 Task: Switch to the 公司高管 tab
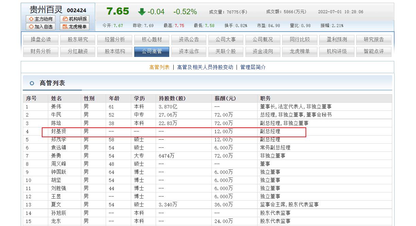pyautogui.click(x=152, y=52)
